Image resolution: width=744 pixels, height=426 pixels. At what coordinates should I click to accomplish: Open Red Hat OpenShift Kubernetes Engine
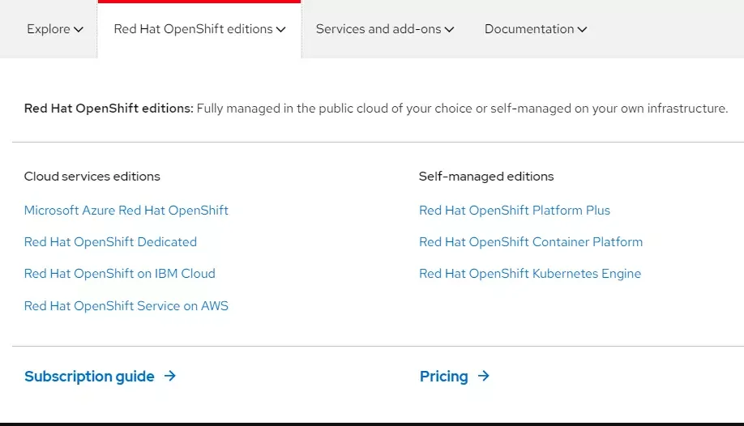(530, 274)
